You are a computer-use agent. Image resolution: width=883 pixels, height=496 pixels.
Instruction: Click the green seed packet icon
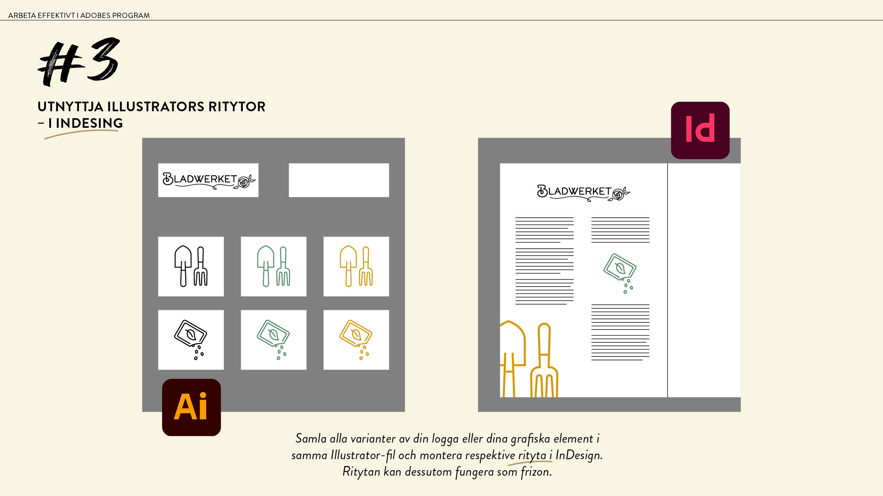click(x=273, y=339)
